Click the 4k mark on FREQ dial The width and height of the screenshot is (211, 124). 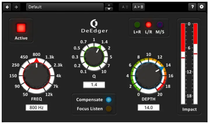tap(59, 76)
